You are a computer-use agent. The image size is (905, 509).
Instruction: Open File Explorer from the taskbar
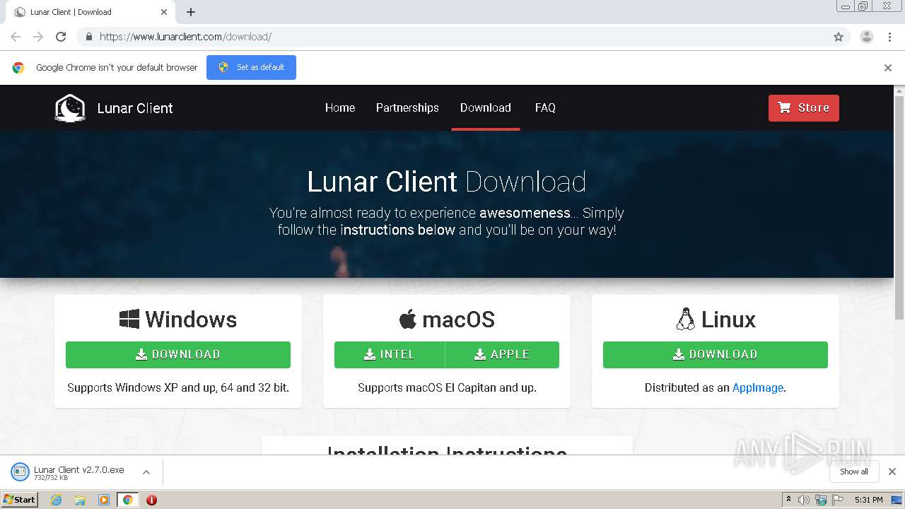(80, 500)
